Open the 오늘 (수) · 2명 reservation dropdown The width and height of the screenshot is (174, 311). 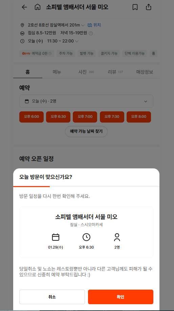click(x=86, y=101)
